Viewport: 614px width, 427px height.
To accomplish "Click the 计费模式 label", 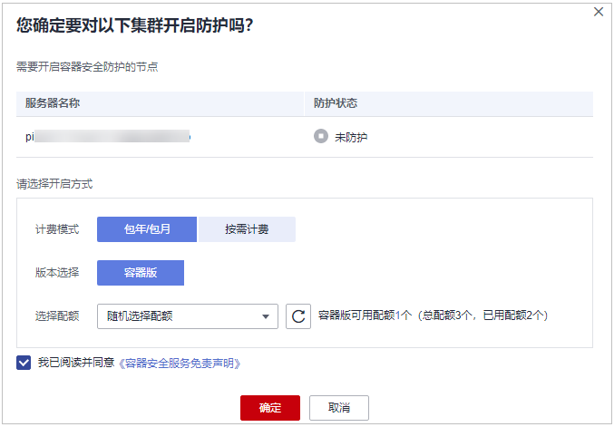I will click(x=56, y=229).
